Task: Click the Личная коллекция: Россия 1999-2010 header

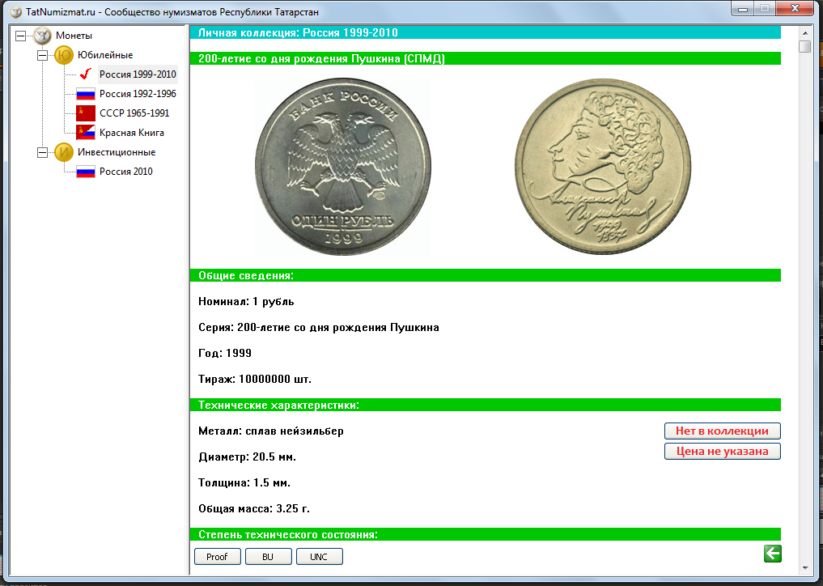Action: tap(486, 32)
